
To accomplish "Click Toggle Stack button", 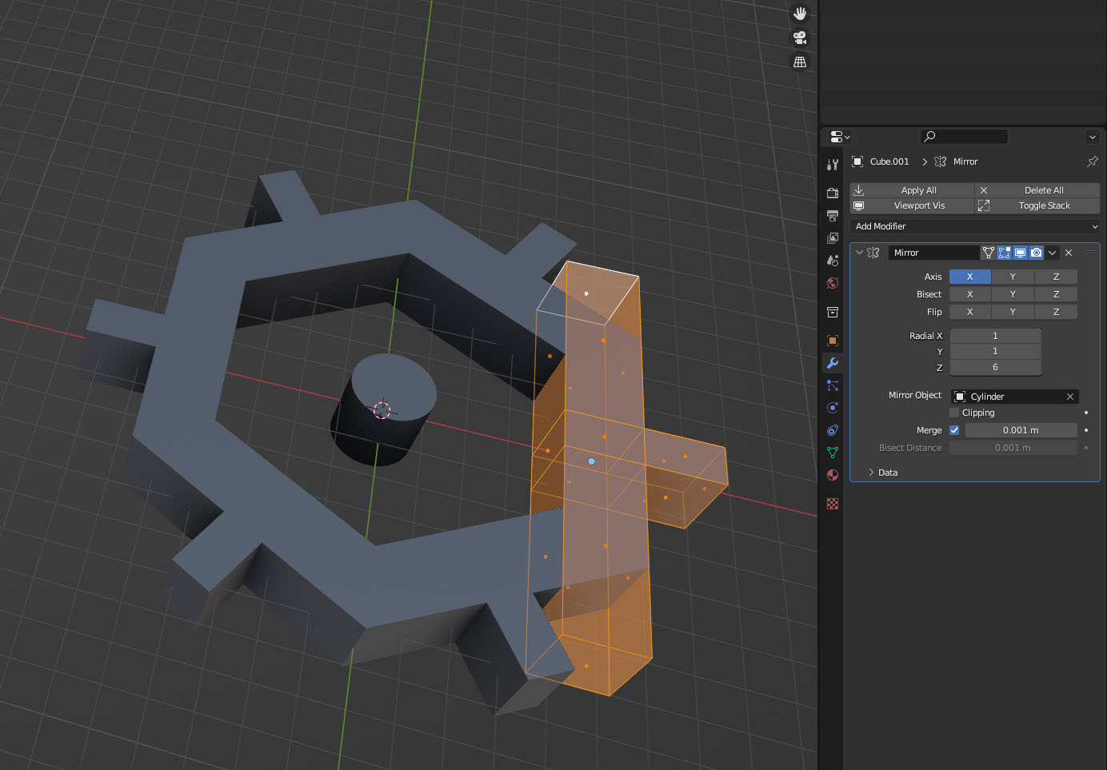I will (x=1038, y=205).
